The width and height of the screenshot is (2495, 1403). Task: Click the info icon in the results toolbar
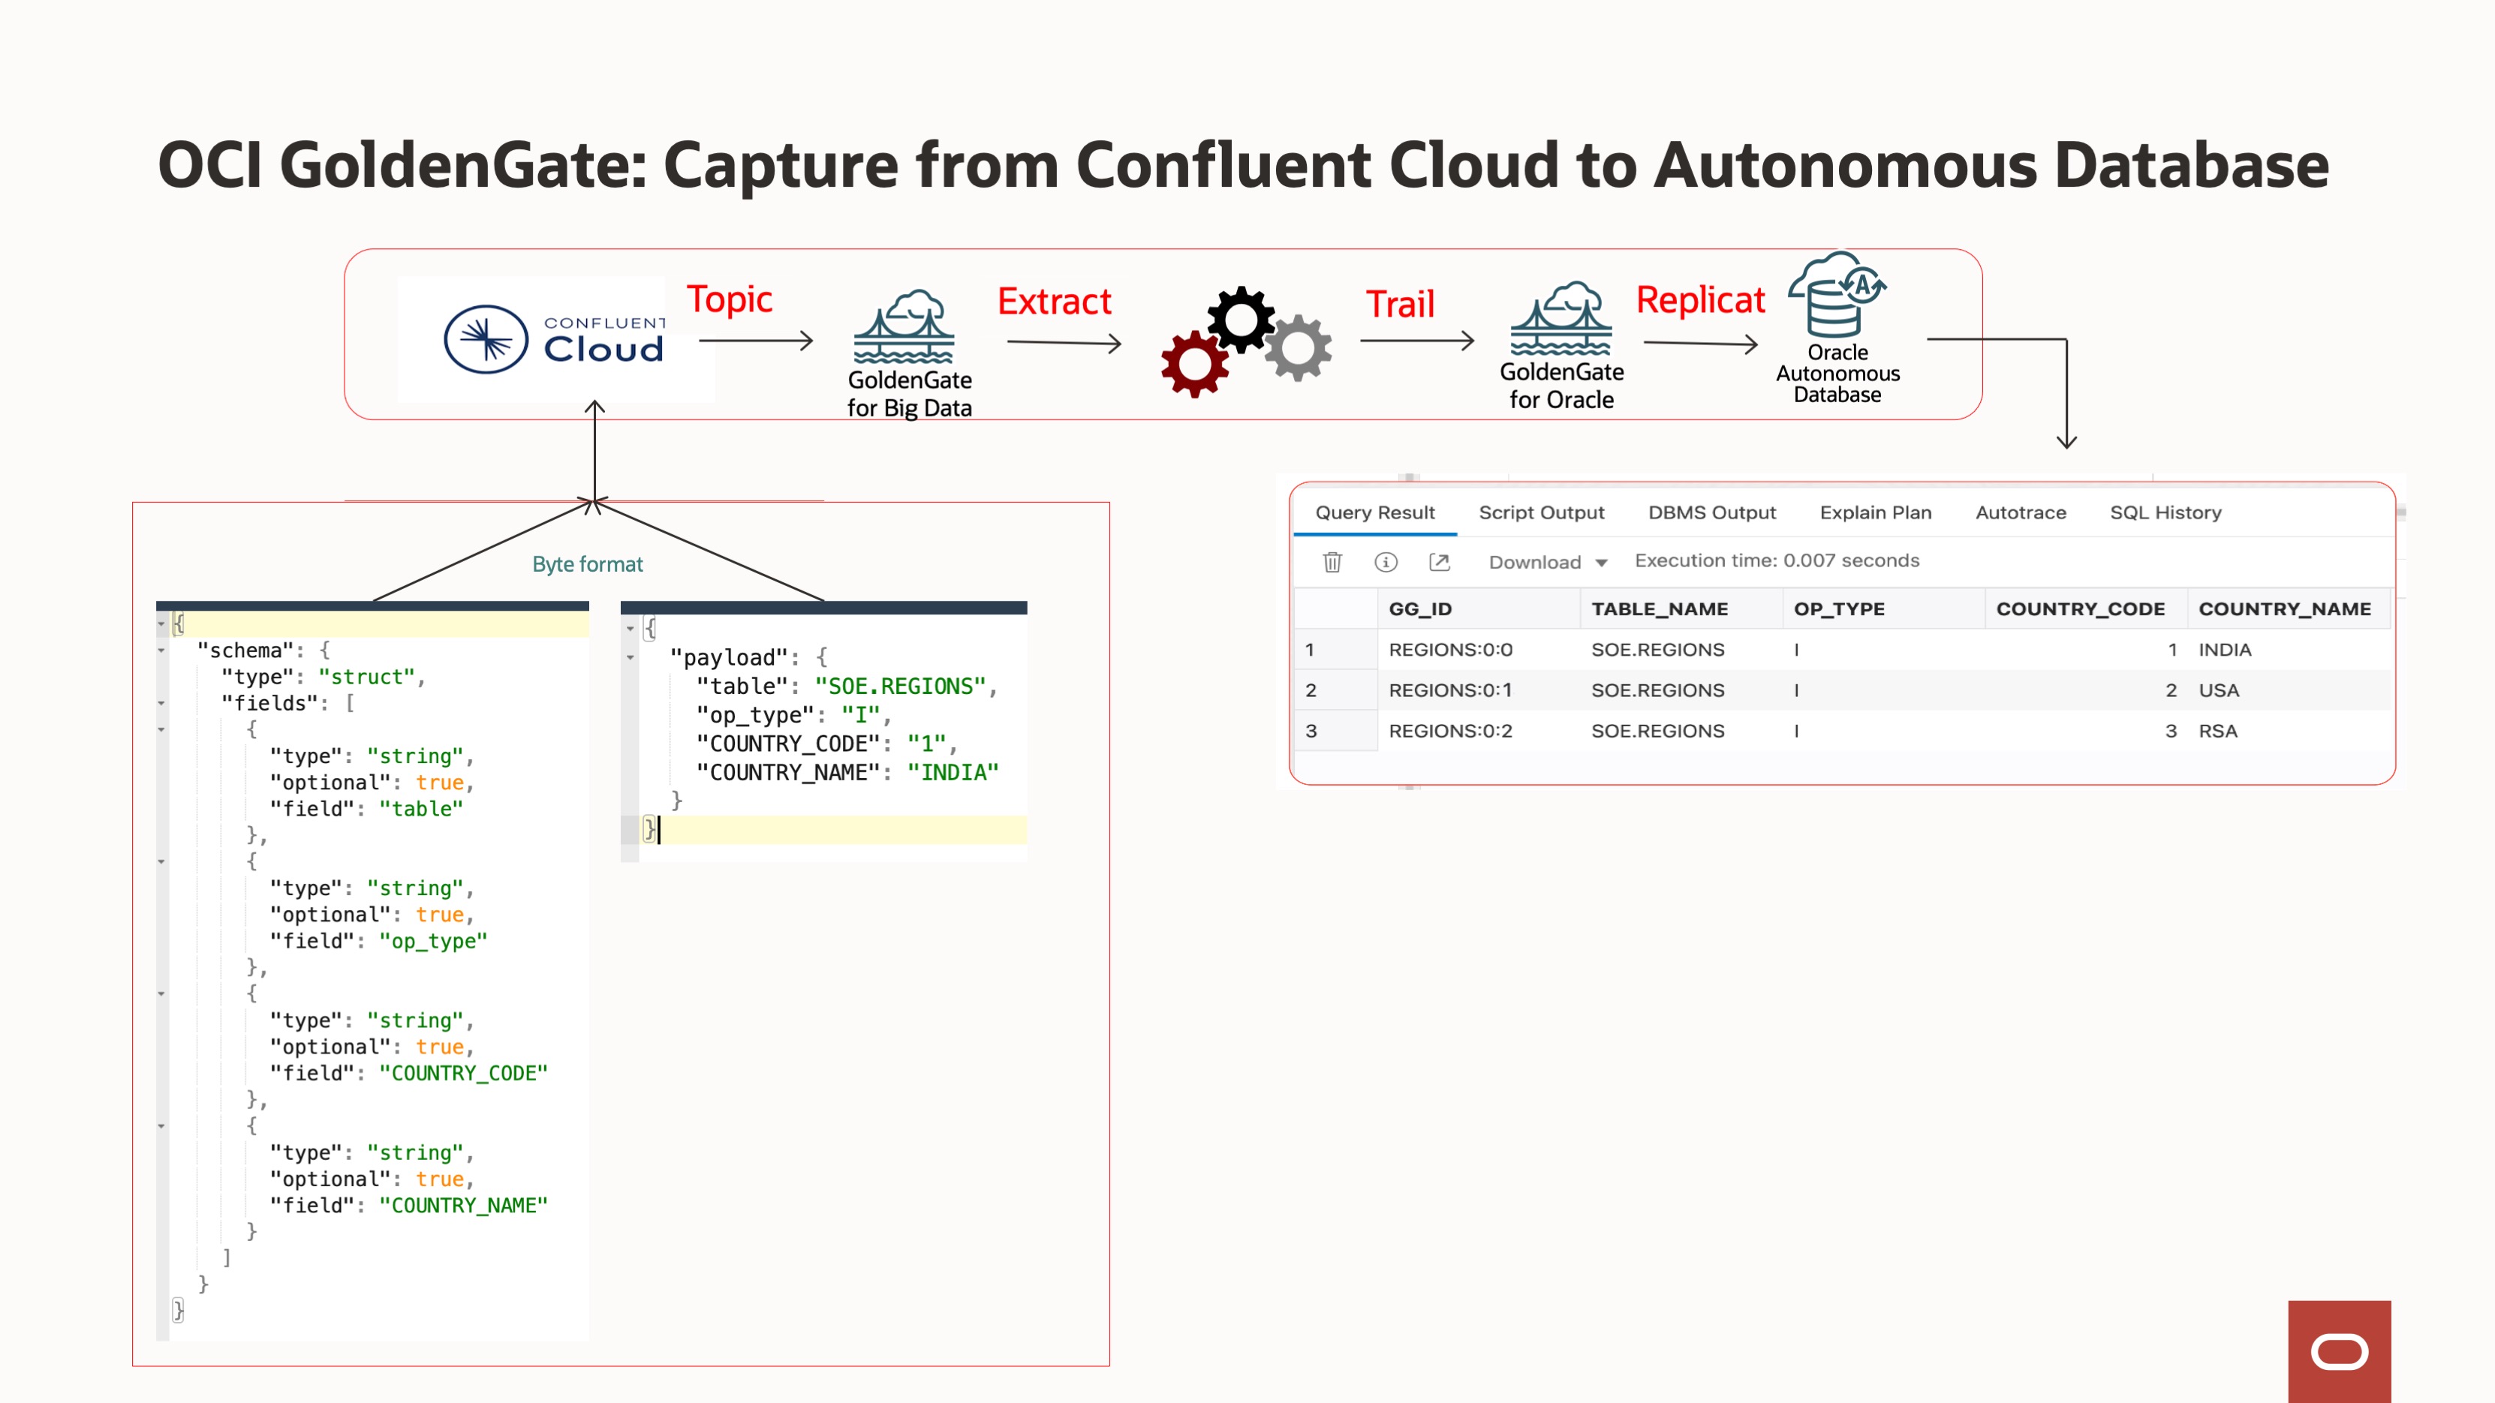tap(1387, 562)
